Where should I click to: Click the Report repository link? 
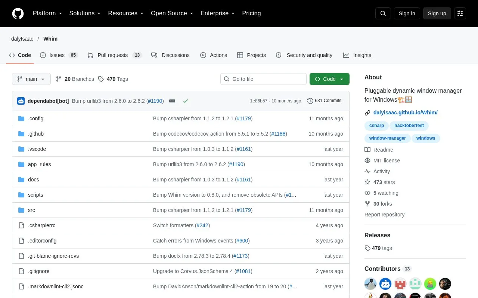(x=384, y=215)
